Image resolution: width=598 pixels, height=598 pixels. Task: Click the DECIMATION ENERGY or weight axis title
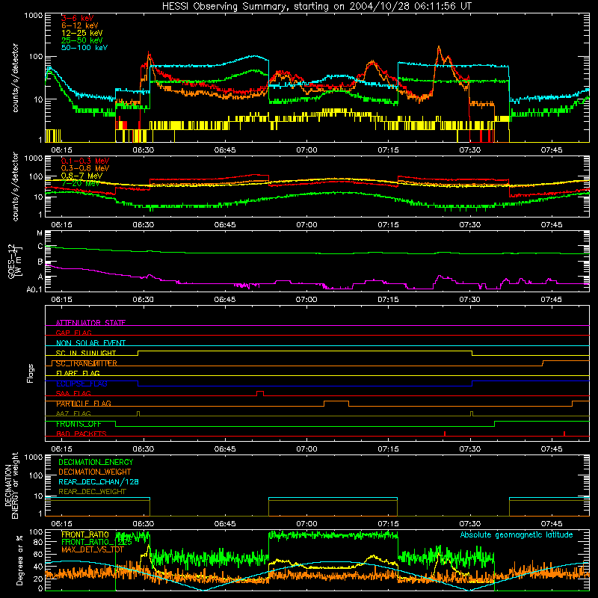11,485
